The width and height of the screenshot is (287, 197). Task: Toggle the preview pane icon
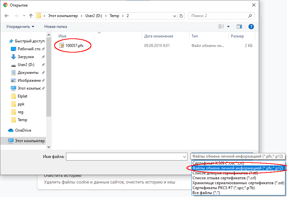[x=239, y=27]
